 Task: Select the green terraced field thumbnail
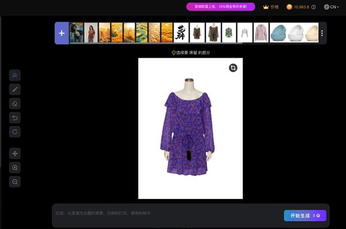click(x=142, y=32)
